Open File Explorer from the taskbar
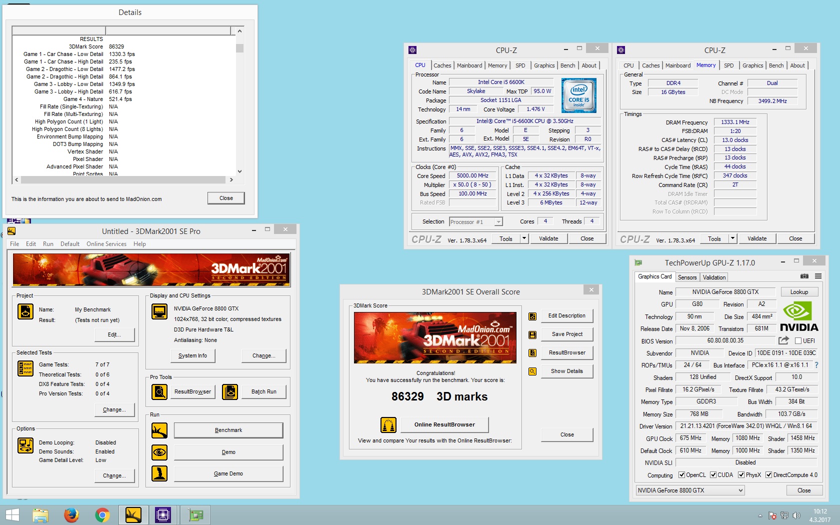This screenshot has height=525, width=840. pos(40,515)
